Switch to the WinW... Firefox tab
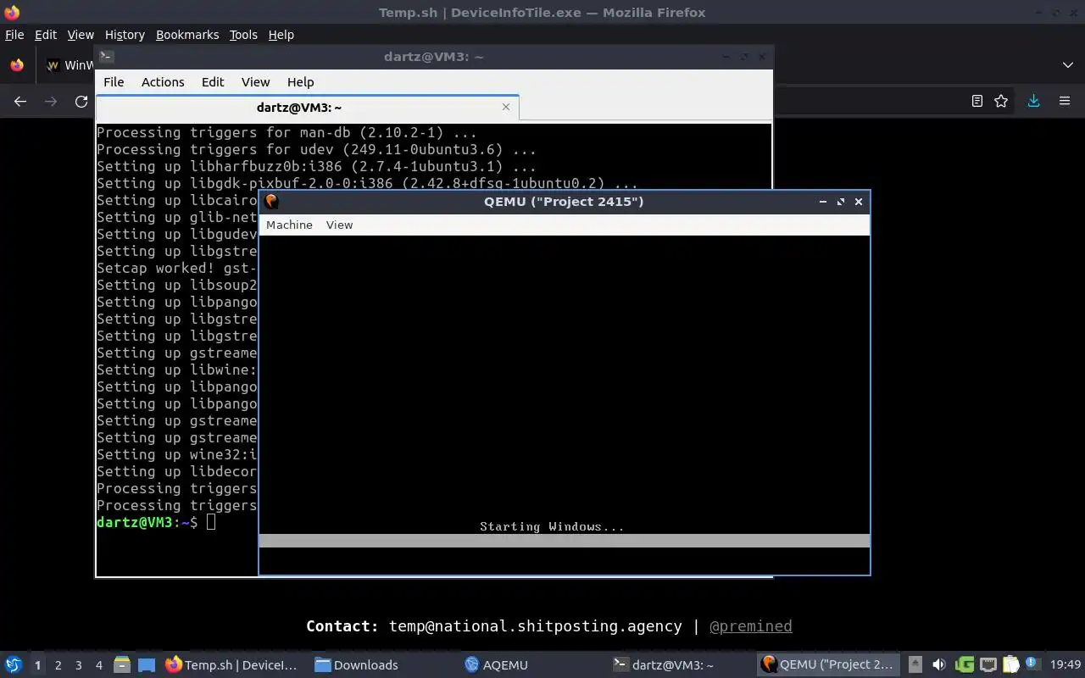The image size is (1085, 678). [x=70, y=65]
